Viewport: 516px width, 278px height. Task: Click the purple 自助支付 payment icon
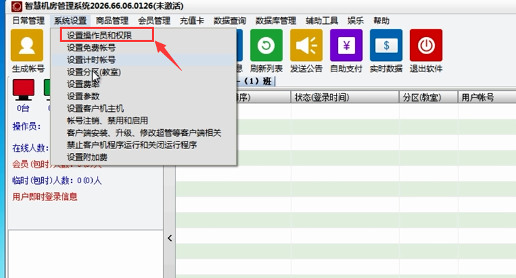click(x=346, y=45)
